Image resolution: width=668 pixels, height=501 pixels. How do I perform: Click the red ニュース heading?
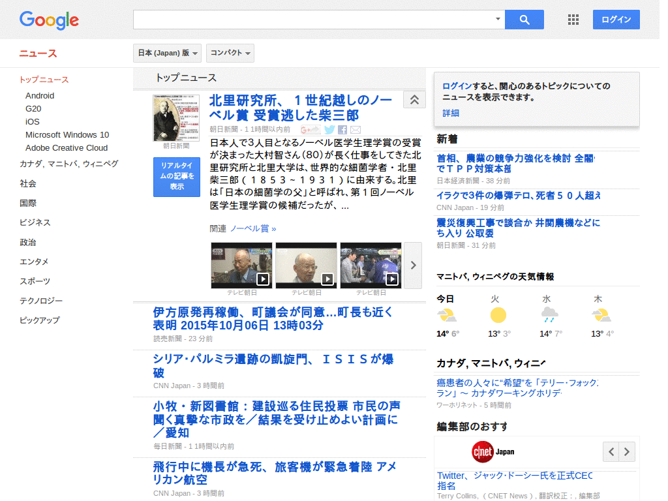pos(38,53)
